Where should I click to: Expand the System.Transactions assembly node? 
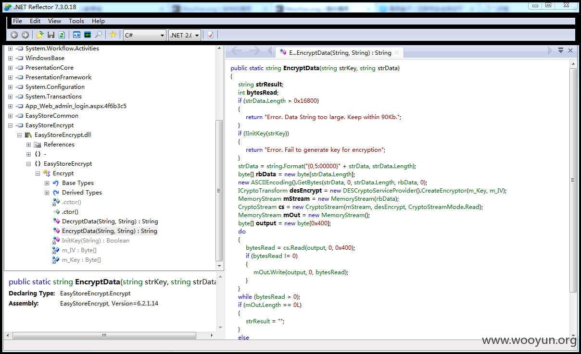pyautogui.click(x=10, y=97)
